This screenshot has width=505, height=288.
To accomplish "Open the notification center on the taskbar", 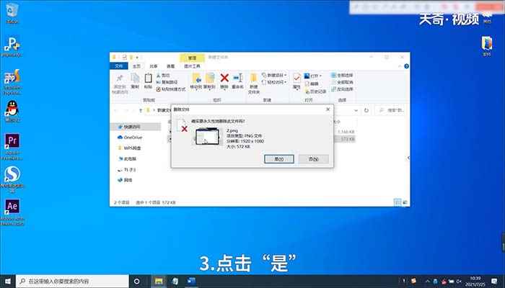I will [494, 282].
